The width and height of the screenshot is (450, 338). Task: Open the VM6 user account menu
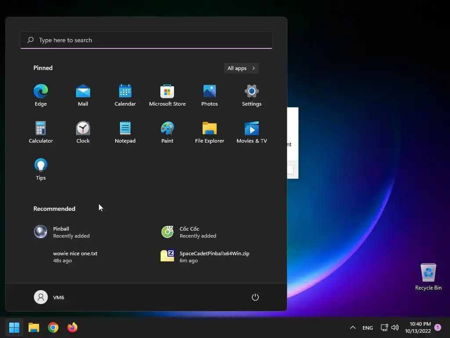click(x=49, y=297)
